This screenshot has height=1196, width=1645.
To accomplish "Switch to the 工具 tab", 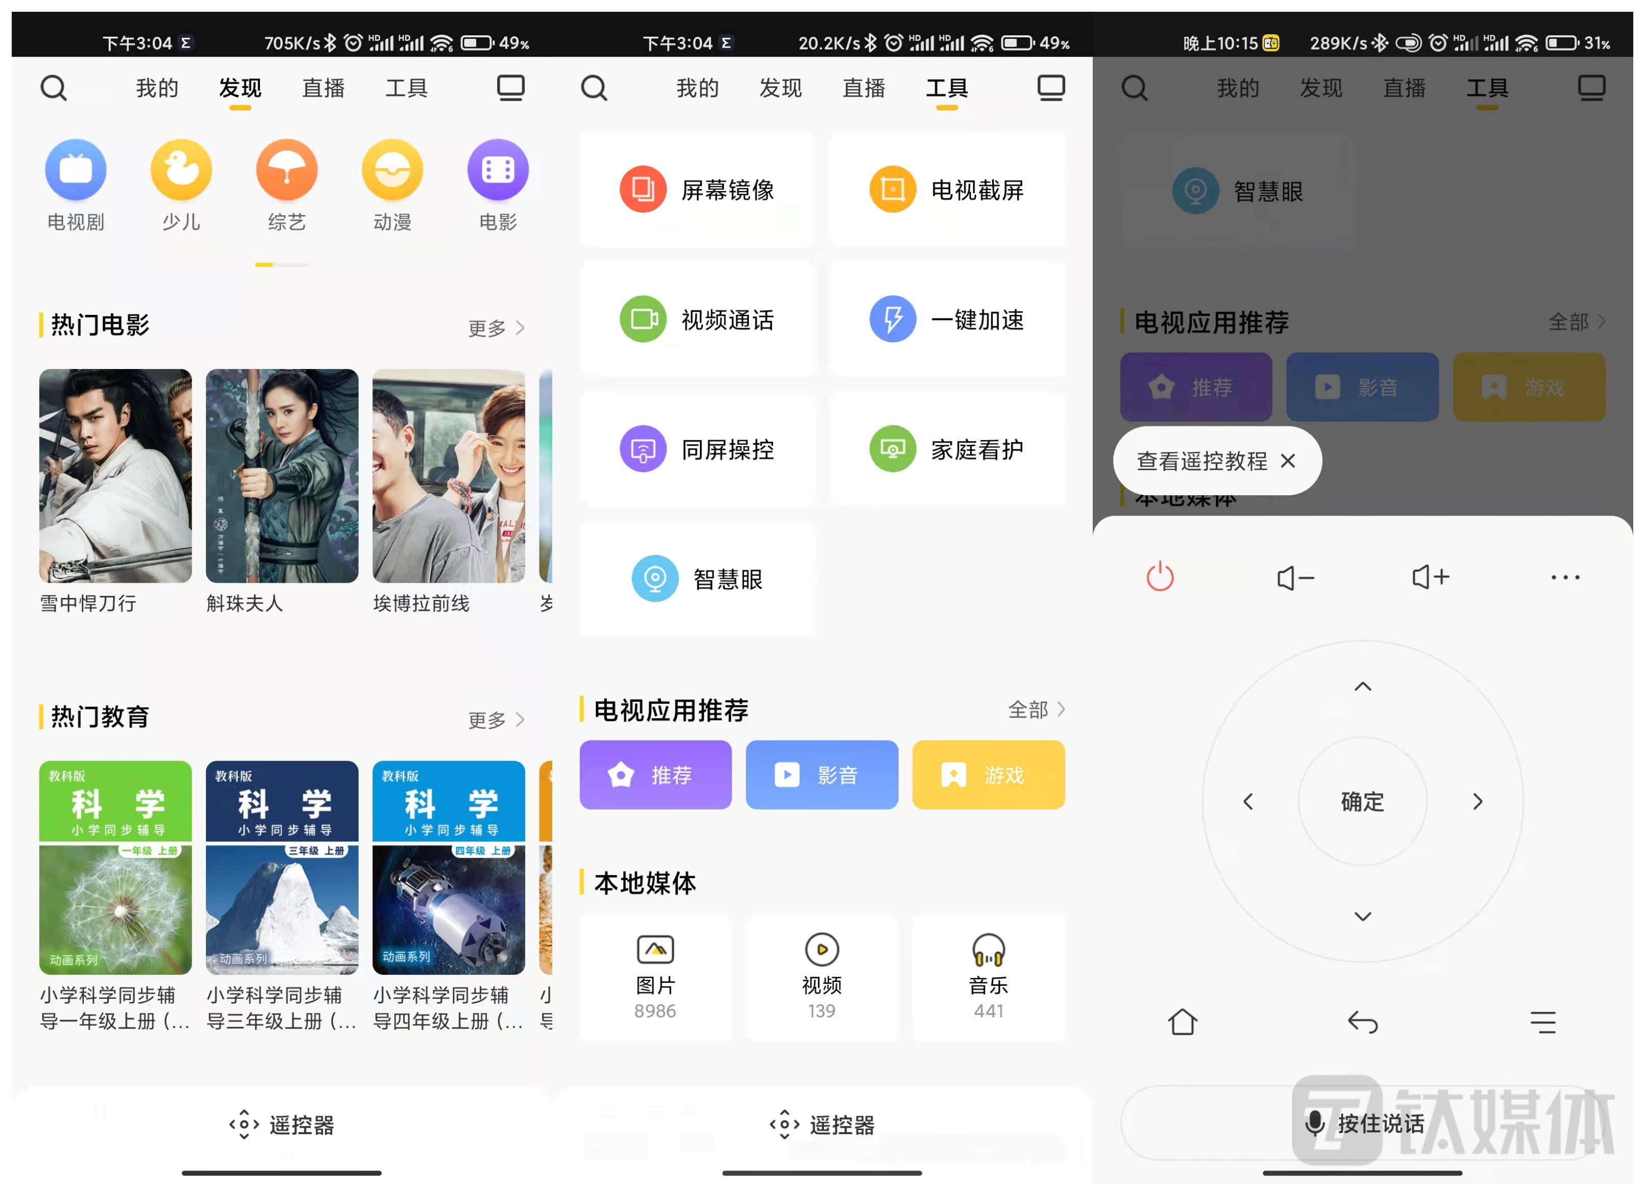I will click(946, 88).
